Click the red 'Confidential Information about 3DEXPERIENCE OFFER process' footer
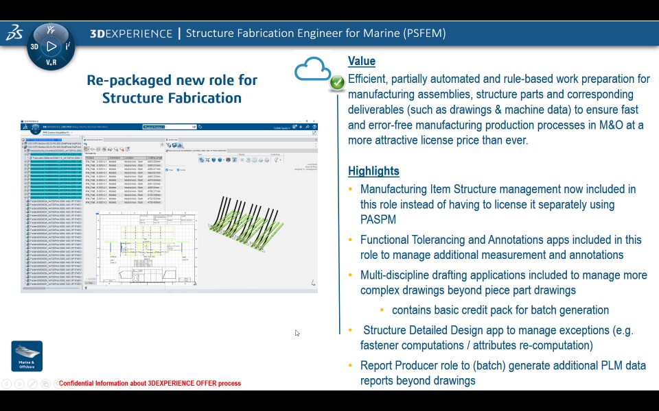 [x=150, y=384]
